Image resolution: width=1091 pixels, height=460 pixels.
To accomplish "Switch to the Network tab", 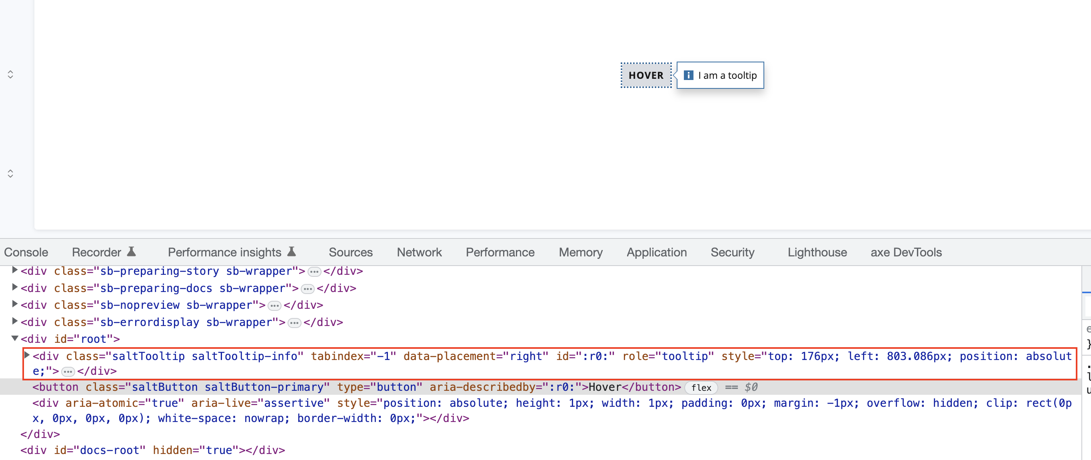I will click(x=419, y=252).
